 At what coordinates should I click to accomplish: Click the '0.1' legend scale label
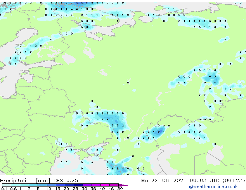click(4, 188)
